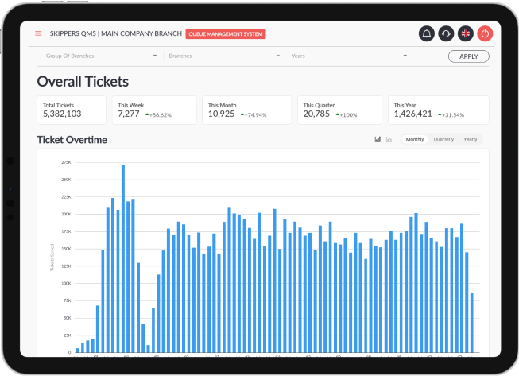Change language via UK flag icon
Image resolution: width=519 pixels, height=376 pixels.
coord(466,33)
